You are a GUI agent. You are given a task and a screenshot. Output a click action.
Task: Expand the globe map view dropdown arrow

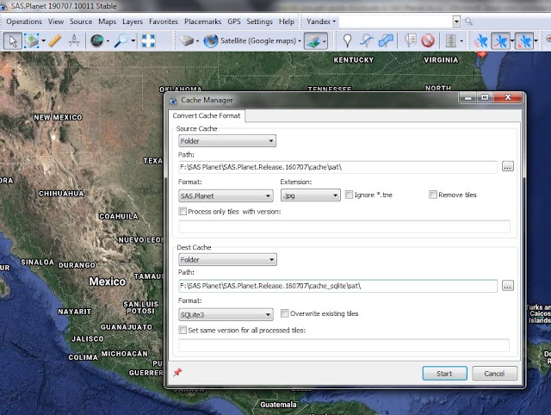[108, 41]
